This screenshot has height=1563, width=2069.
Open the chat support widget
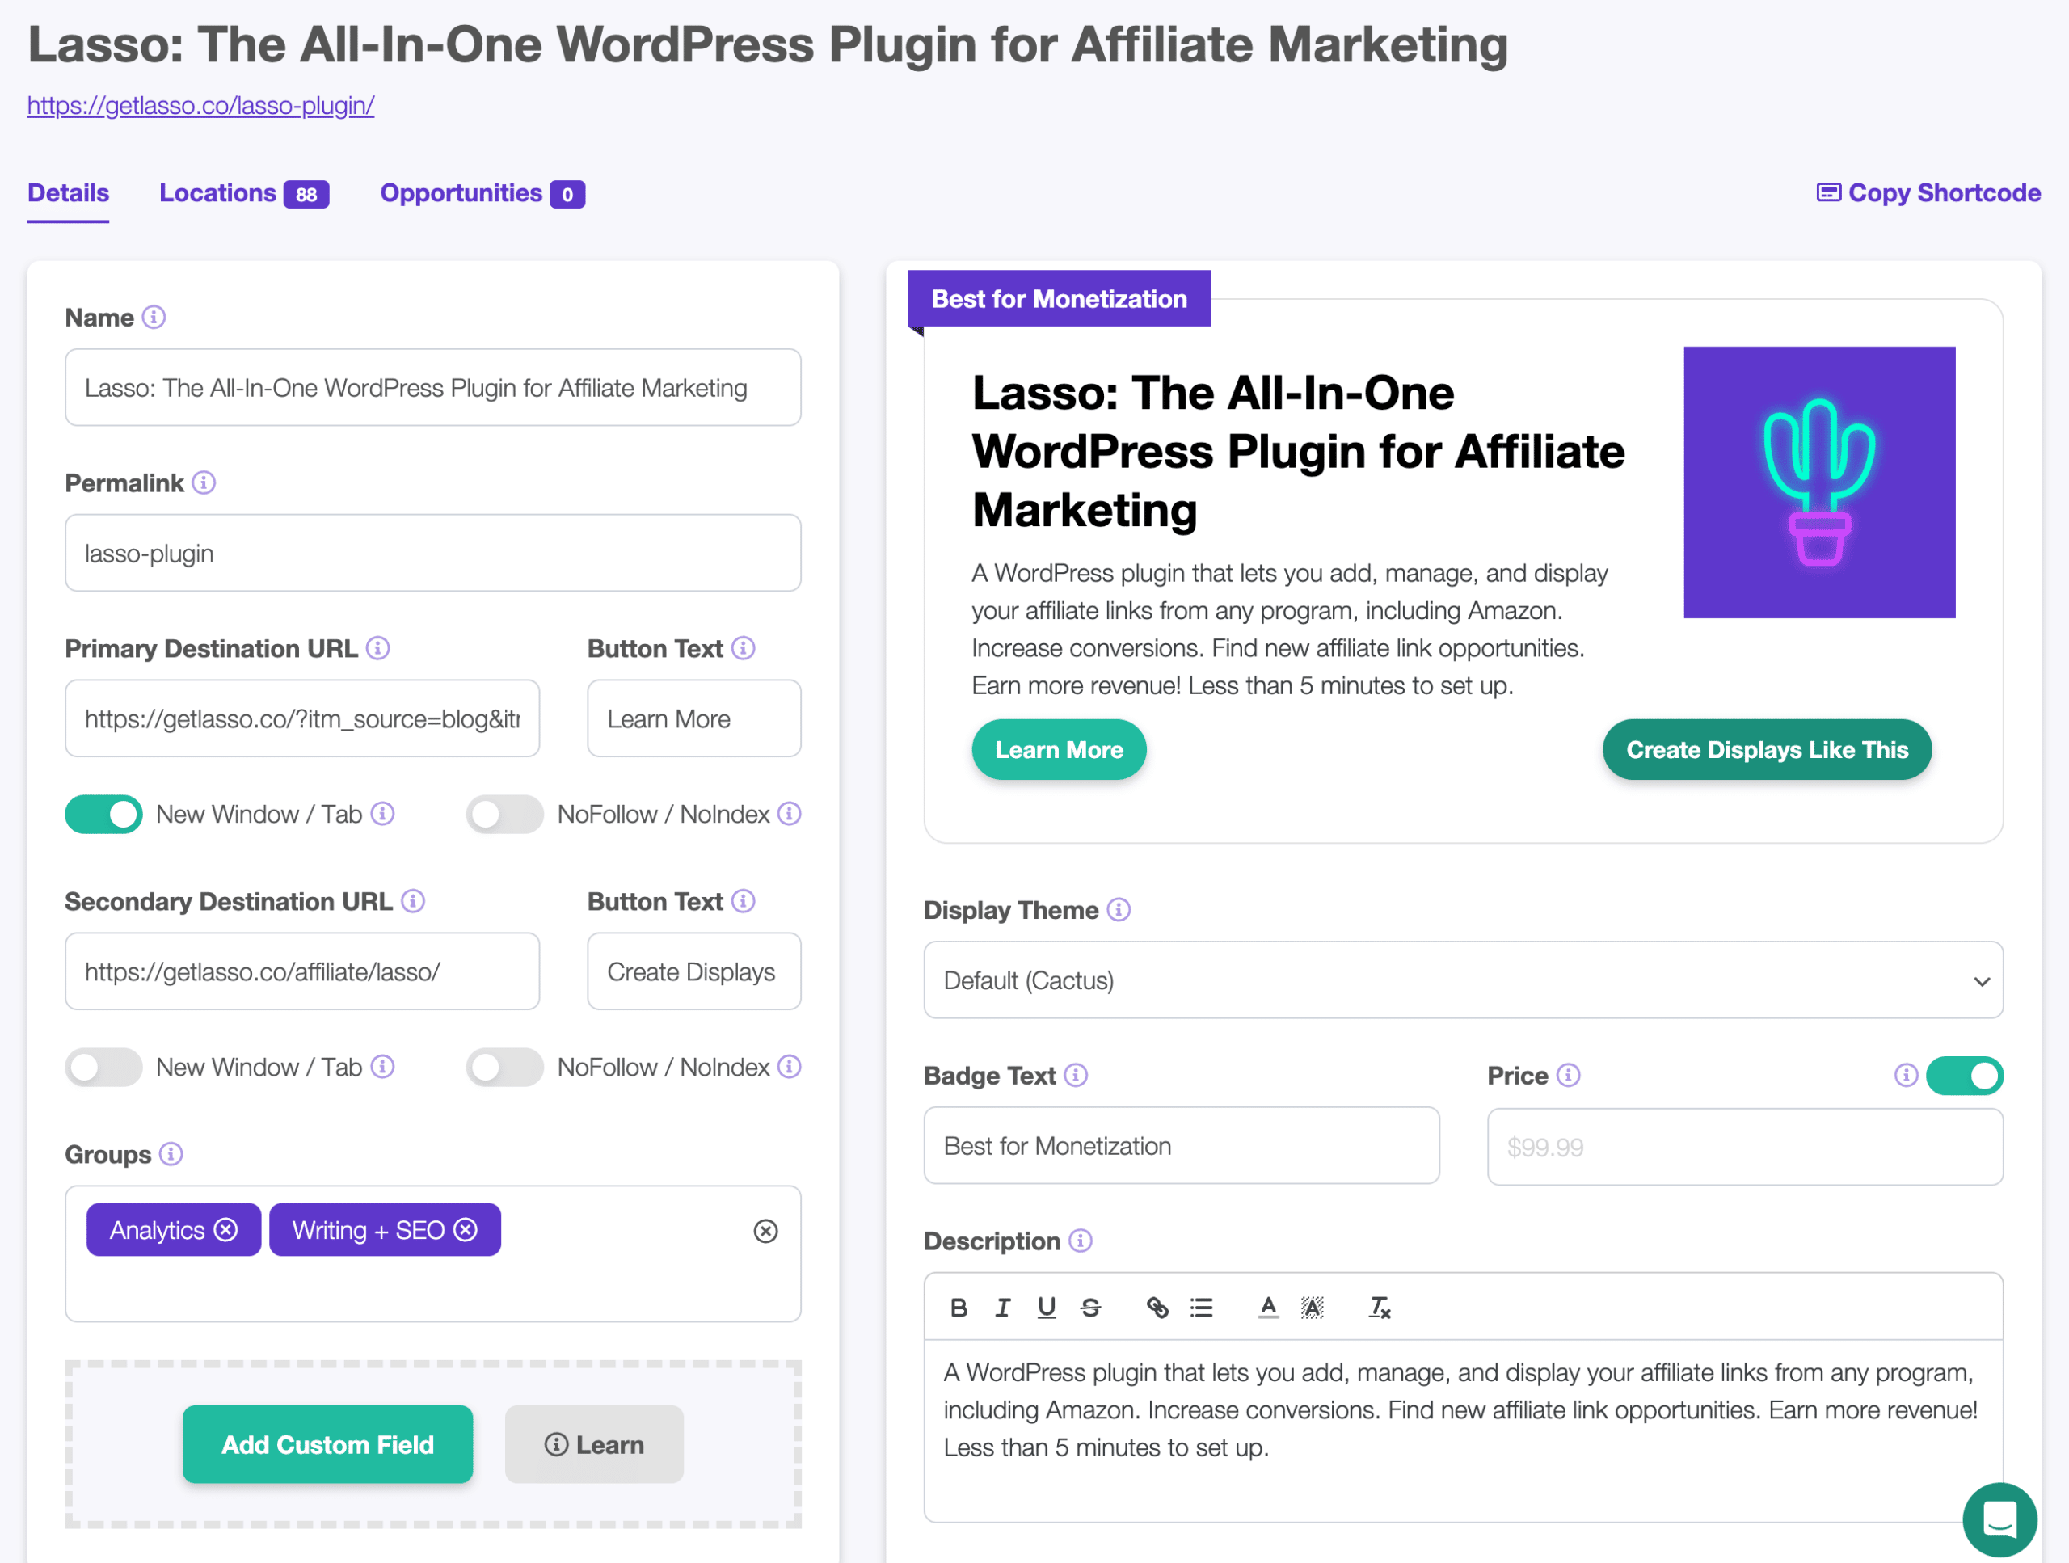pyautogui.click(x=1999, y=1519)
